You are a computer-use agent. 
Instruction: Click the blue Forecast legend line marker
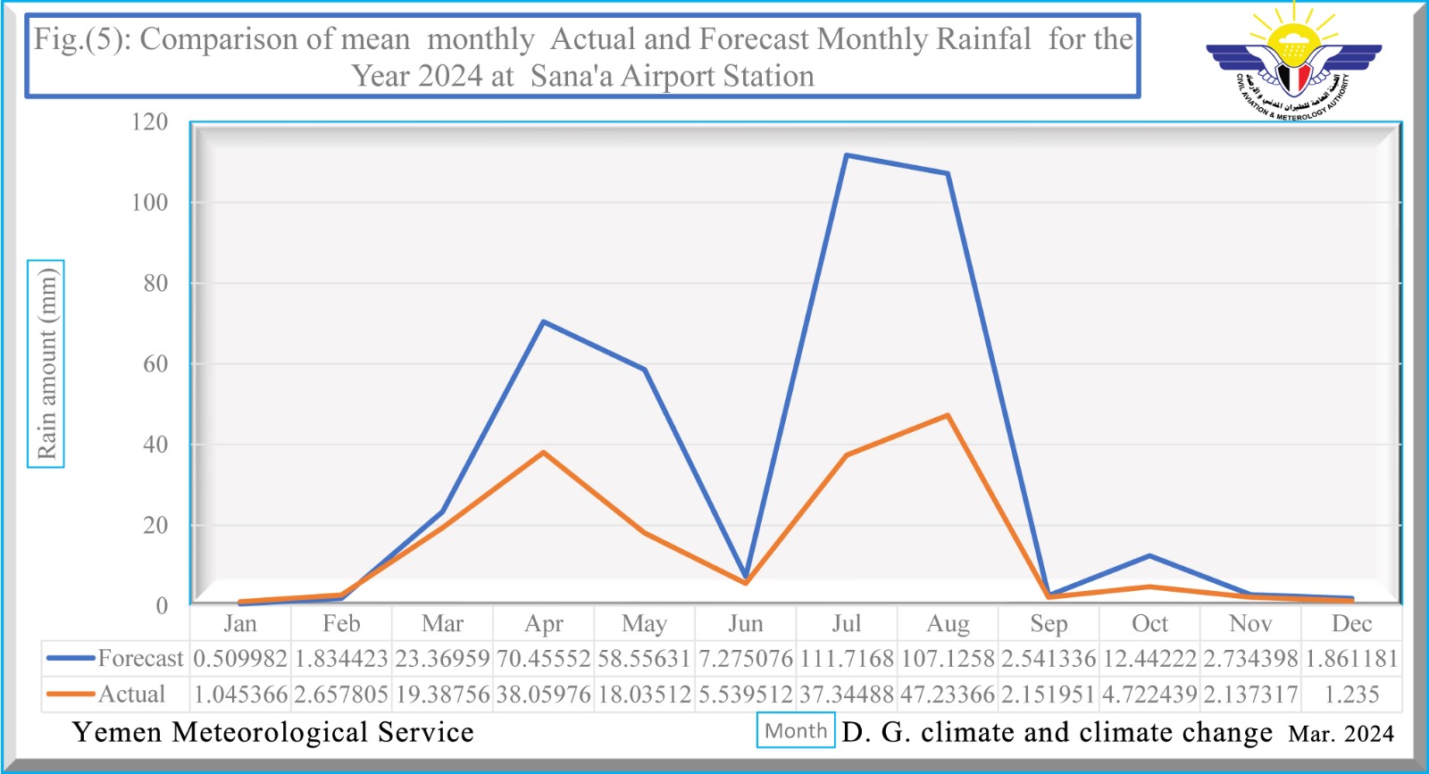click(x=70, y=658)
